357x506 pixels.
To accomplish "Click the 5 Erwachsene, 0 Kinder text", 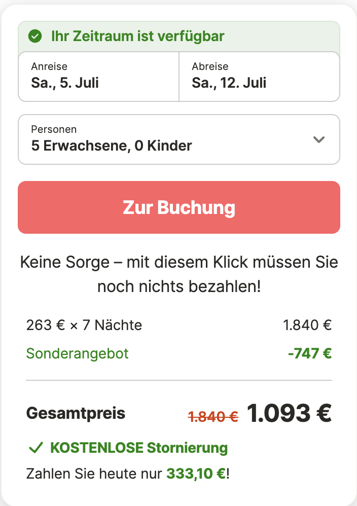I will [112, 146].
